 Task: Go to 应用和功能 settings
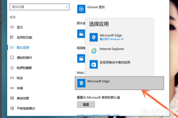(x=24, y=37)
